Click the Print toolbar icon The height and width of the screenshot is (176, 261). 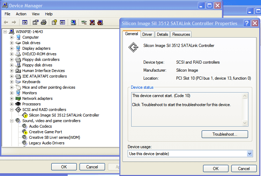44,22
